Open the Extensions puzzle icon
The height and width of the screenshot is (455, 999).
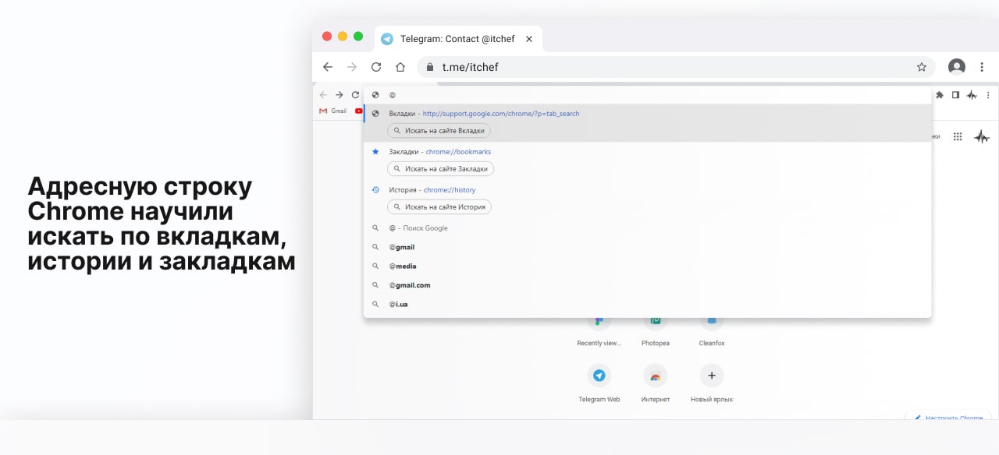[x=940, y=95]
